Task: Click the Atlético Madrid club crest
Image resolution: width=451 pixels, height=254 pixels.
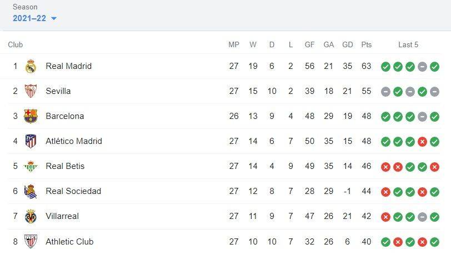Action: pos(31,141)
